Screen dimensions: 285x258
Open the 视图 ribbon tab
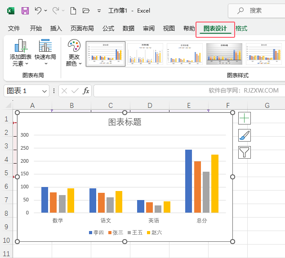click(x=169, y=28)
